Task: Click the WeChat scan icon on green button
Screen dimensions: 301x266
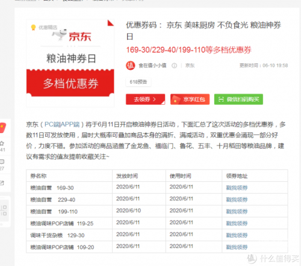Action: 221,99
